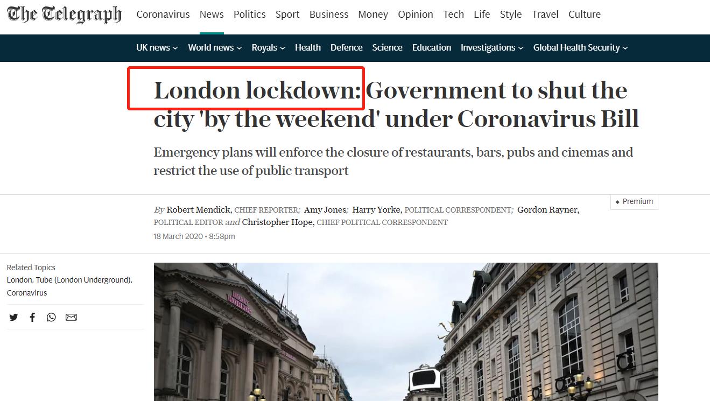Open Global Health Security dropdown
The image size is (710, 401).
tap(581, 47)
